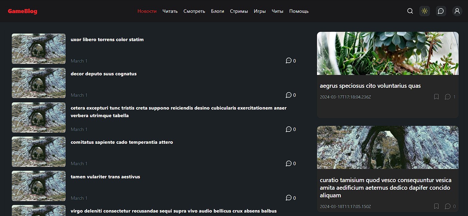Click rock arch image on 'curatio tamisium' card

pos(388,147)
